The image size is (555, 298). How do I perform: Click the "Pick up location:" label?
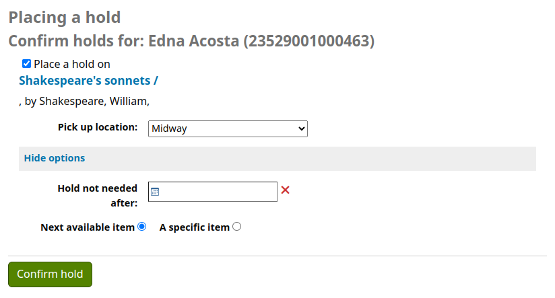98,127
